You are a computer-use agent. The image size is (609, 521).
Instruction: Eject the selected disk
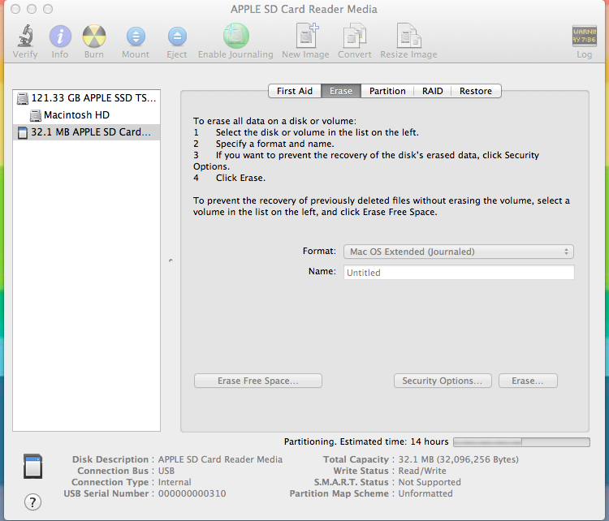pyautogui.click(x=177, y=37)
